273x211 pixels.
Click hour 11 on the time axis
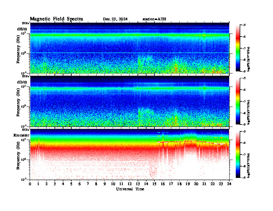(x=121, y=184)
